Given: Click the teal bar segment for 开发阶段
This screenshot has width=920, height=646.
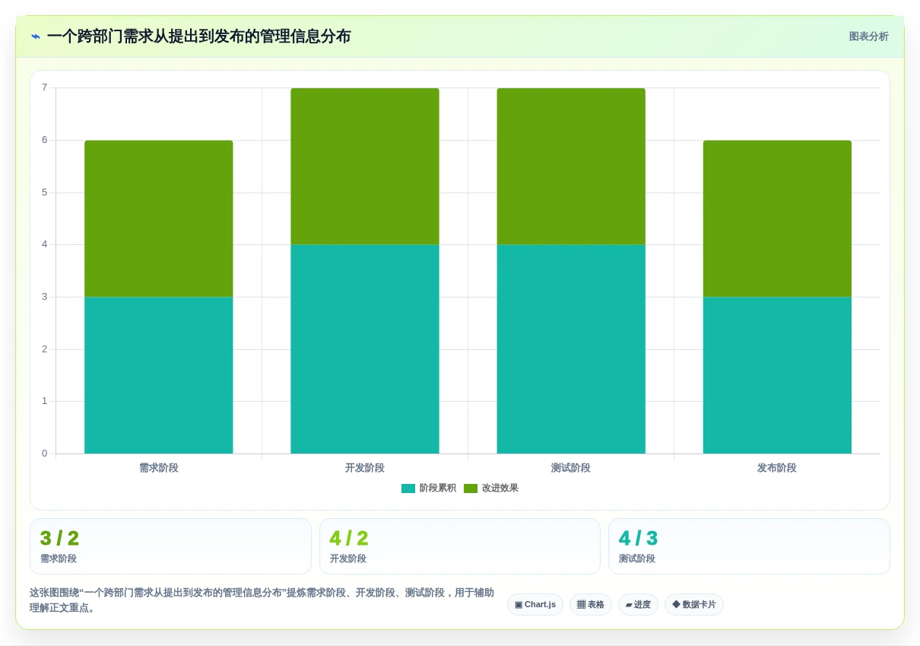Looking at the screenshot, I should [x=365, y=349].
